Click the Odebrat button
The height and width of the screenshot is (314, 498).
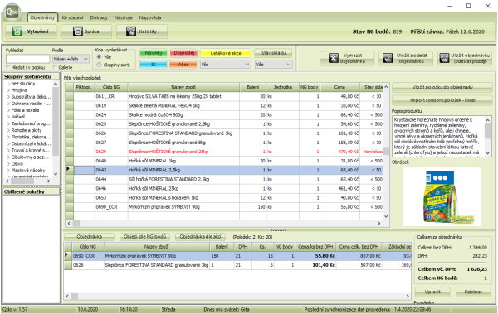click(x=473, y=292)
